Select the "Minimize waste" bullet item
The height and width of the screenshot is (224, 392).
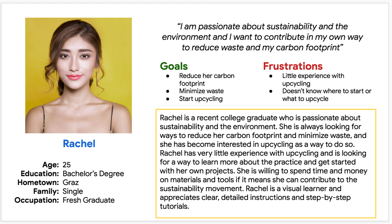click(201, 91)
